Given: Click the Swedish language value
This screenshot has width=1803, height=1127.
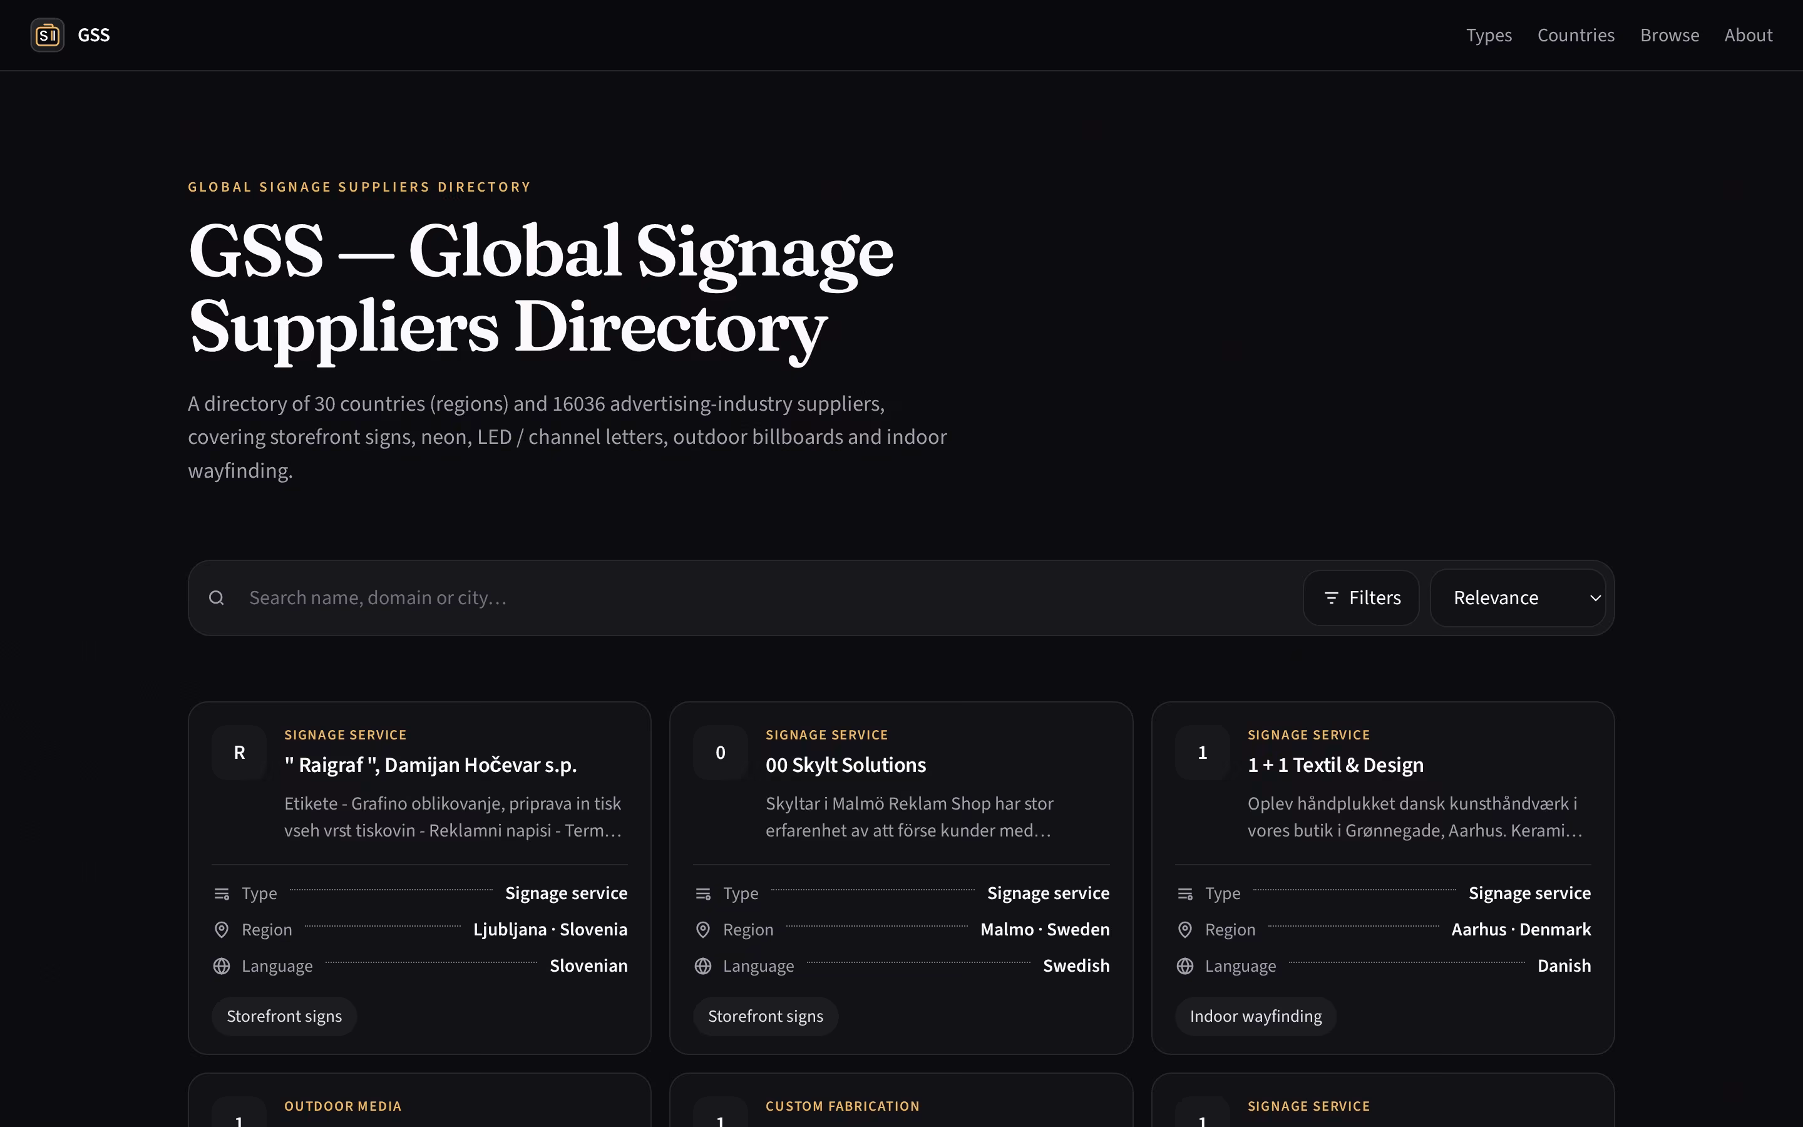Looking at the screenshot, I should (x=1076, y=966).
